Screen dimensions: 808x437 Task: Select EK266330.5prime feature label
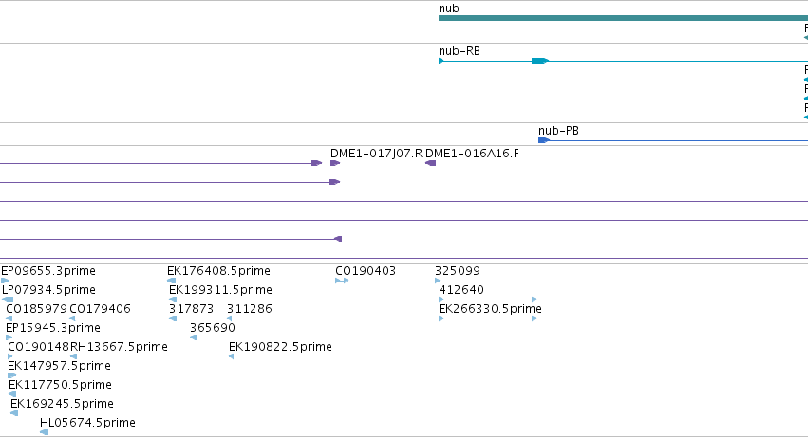(x=490, y=309)
